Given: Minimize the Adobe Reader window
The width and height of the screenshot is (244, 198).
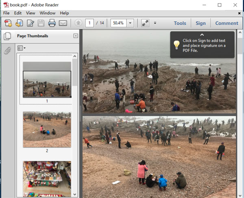Looking at the screenshot, I should point(204,5).
